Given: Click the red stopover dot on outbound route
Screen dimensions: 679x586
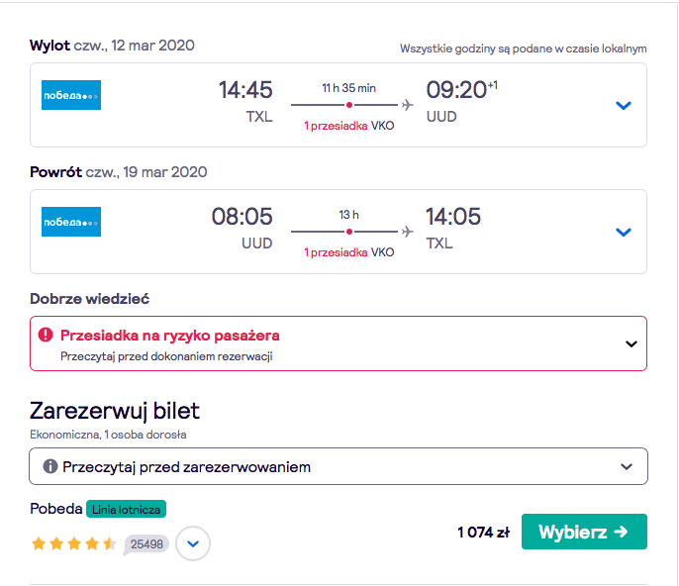Looking at the screenshot, I should (x=349, y=105).
